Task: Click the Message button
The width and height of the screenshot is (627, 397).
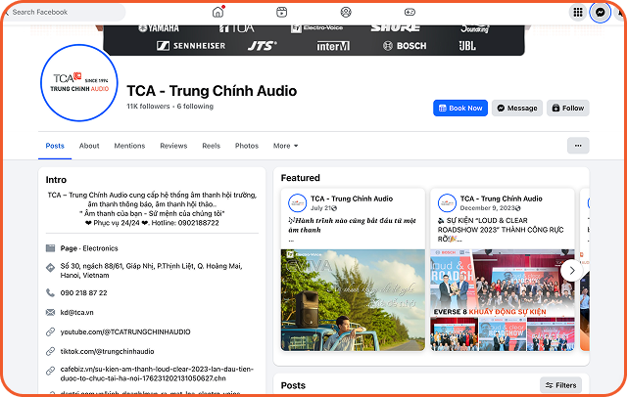Action: (516, 109)
